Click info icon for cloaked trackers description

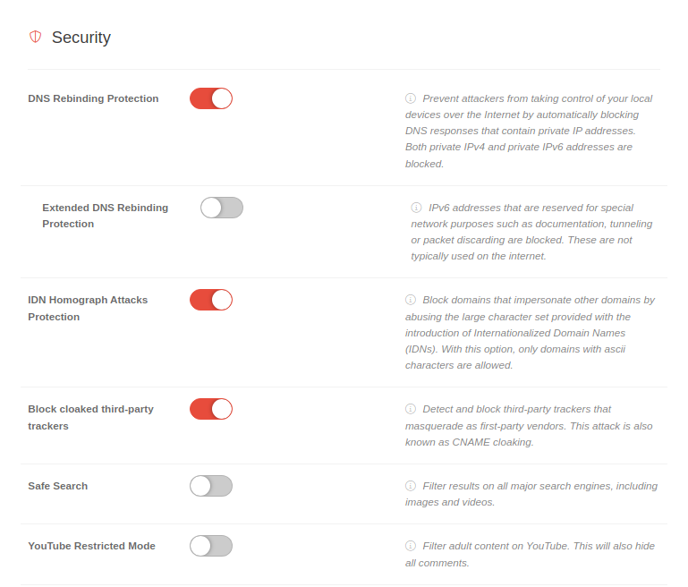point(411,409)
